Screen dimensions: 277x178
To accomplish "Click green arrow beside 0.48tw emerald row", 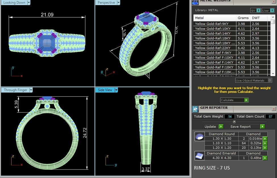I will (265, 158).
